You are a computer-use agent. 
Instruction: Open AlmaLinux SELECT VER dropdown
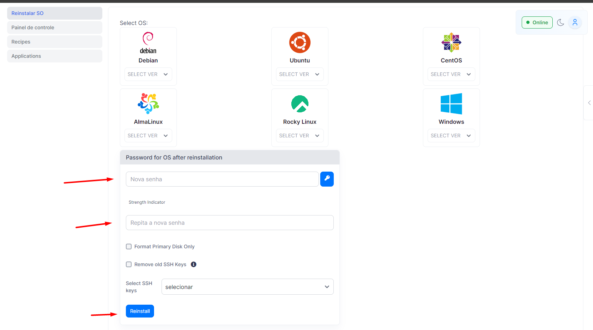(x=148, y=136)
